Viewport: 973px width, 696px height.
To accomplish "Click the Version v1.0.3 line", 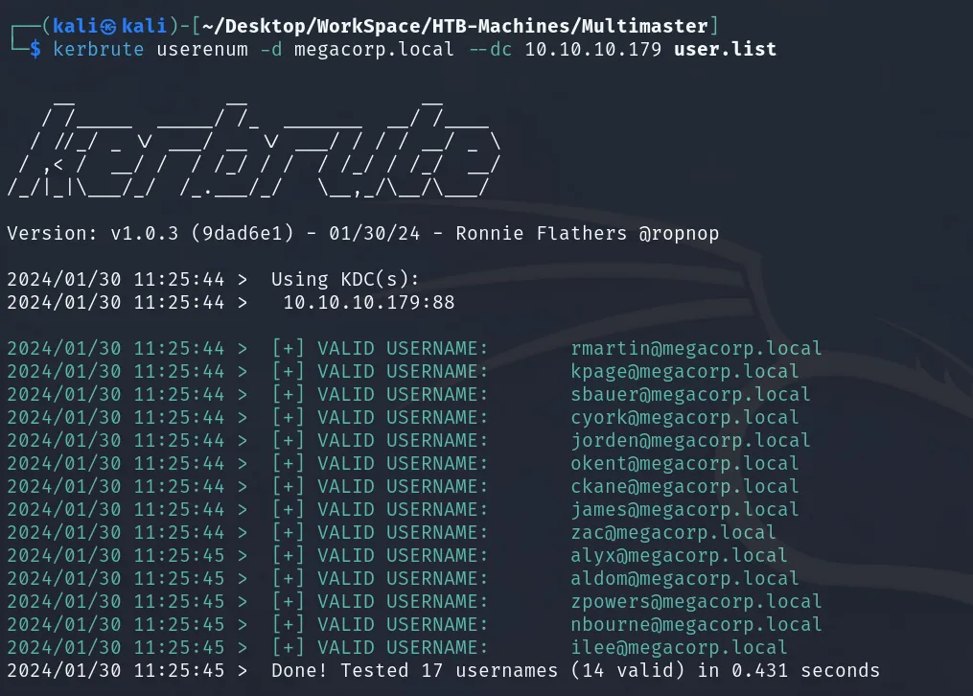I will [x=363, y=233].
